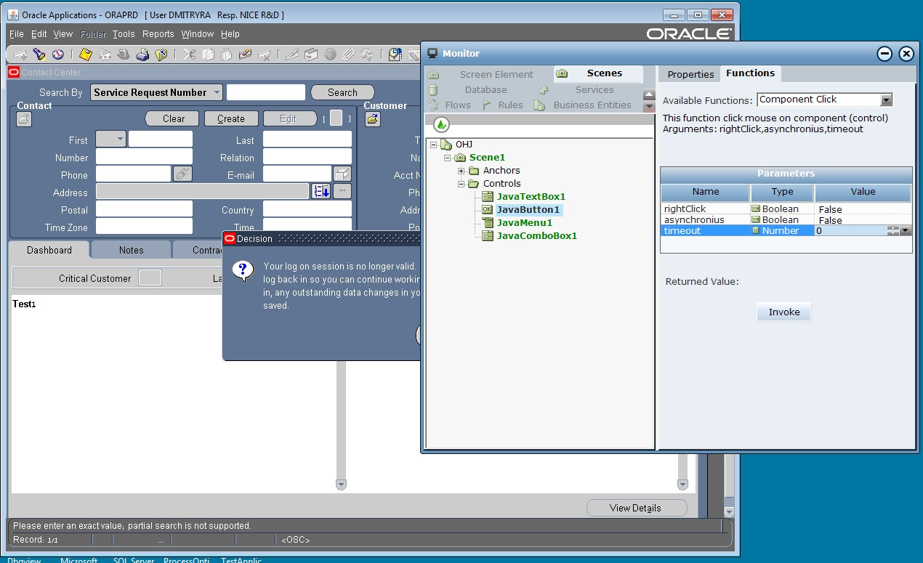Open the Reports menu

point(158,34)
